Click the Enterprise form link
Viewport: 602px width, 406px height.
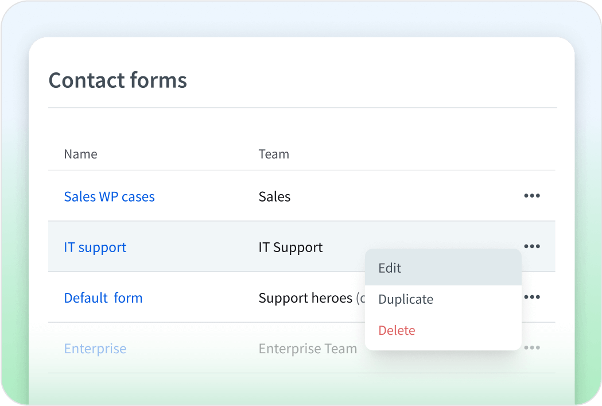click(x=95, y=348)
